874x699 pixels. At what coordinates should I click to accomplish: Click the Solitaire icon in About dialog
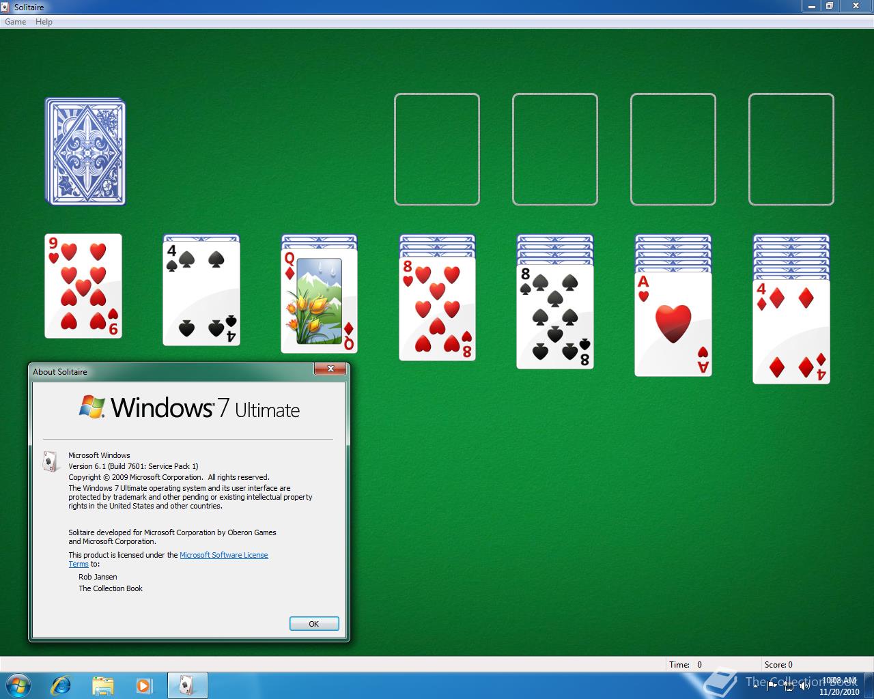tap(51, 461)
